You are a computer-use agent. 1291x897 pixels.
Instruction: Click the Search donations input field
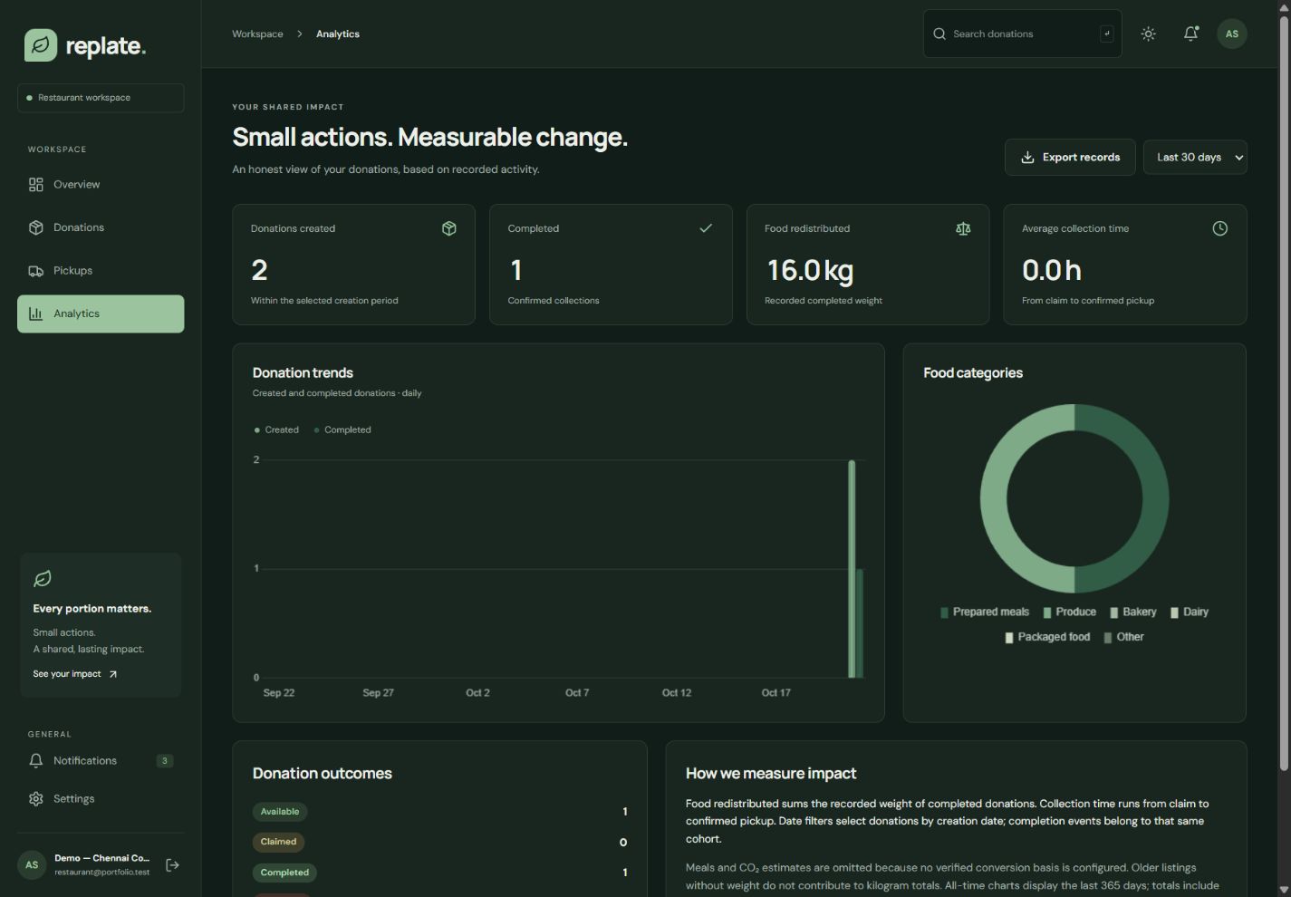point(1022,34)
